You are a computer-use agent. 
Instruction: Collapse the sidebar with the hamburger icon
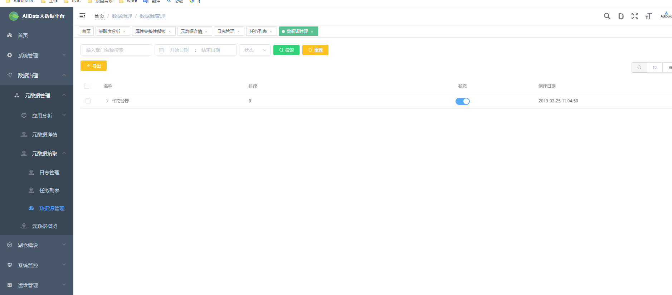[x=82, y=16]
